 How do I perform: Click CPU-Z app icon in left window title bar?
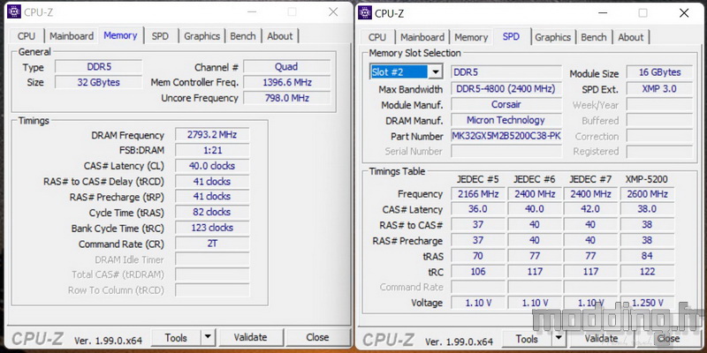pos(14,11)
